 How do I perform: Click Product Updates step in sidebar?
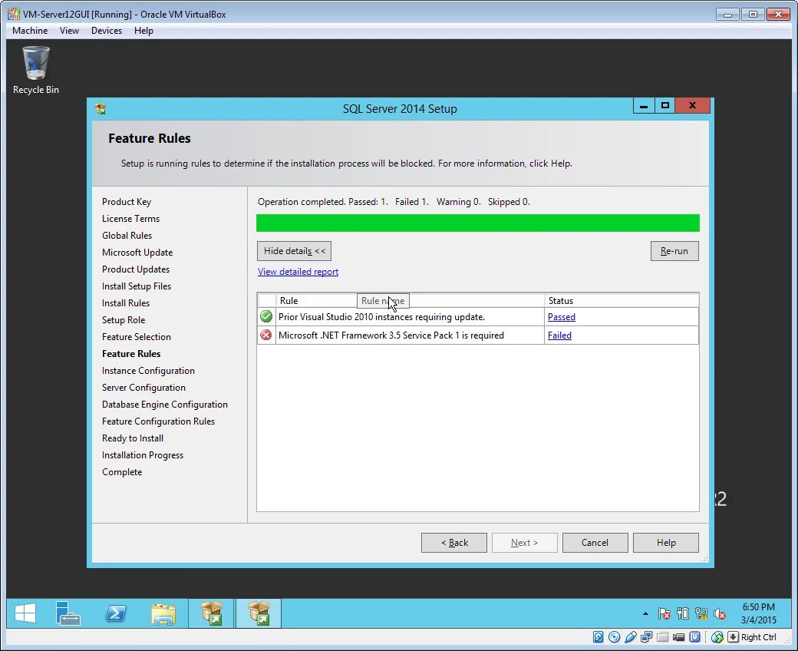[x=135, y=269]
